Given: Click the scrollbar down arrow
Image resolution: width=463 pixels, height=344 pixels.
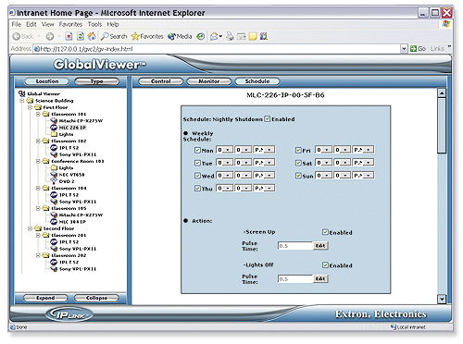Looking at the screenshot, I should point(442,299).
